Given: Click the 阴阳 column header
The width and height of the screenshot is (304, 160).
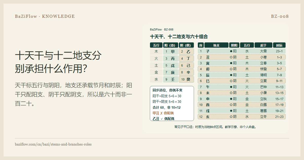Looking at the screenshot, I should click(234, 45).
